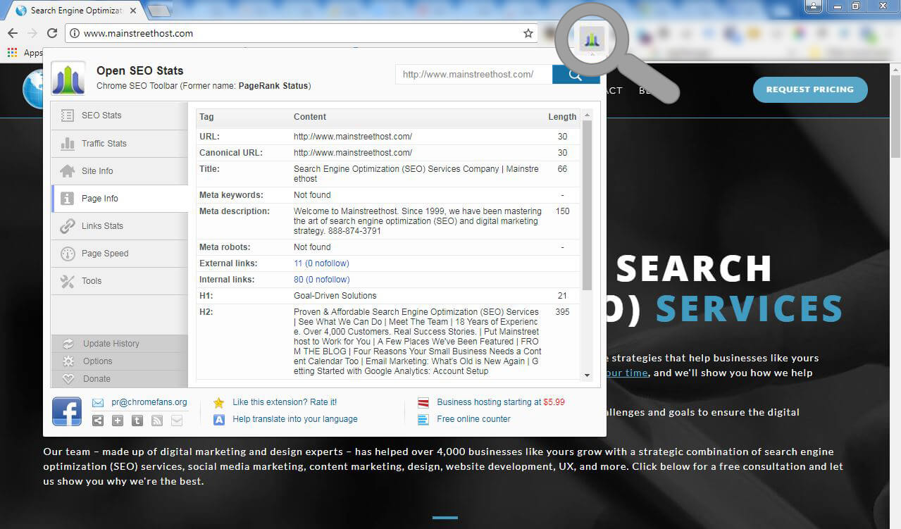Click the 'Meta keywords:' tag label
Screen dimensions: 901x529
point(231,195)
